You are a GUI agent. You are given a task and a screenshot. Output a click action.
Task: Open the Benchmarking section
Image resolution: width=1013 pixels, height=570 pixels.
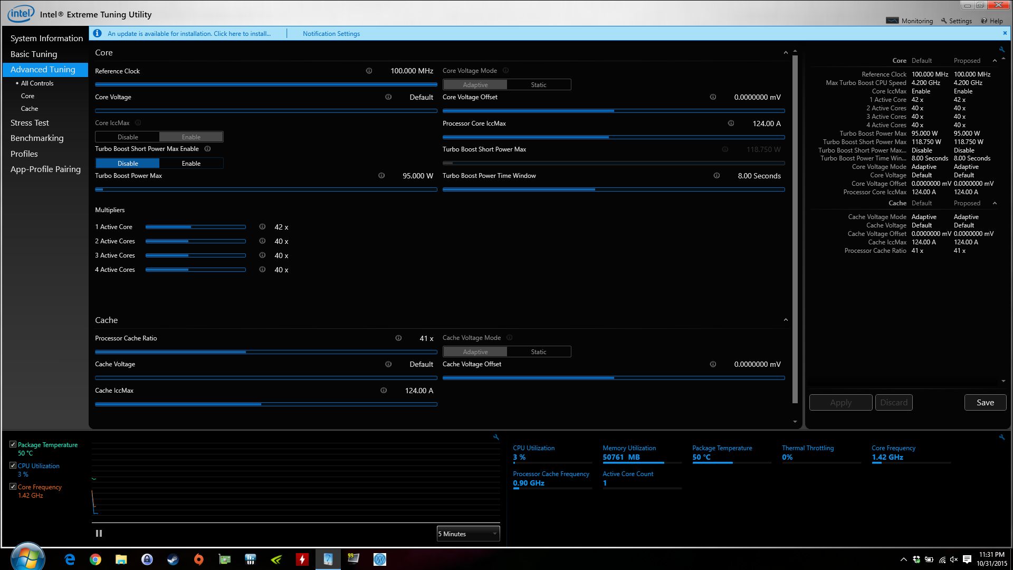(x=37, y=138)
